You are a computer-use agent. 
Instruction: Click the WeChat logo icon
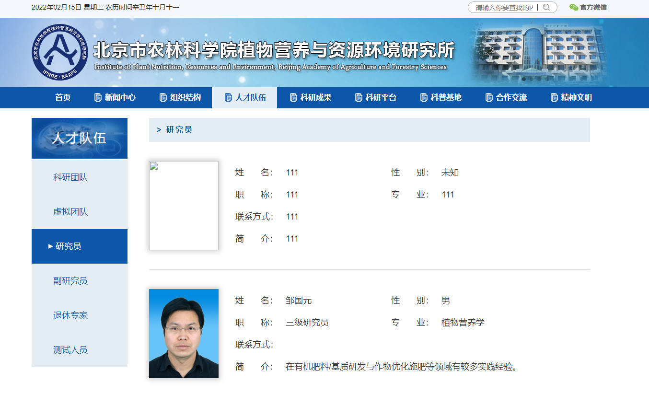[573, 7]
